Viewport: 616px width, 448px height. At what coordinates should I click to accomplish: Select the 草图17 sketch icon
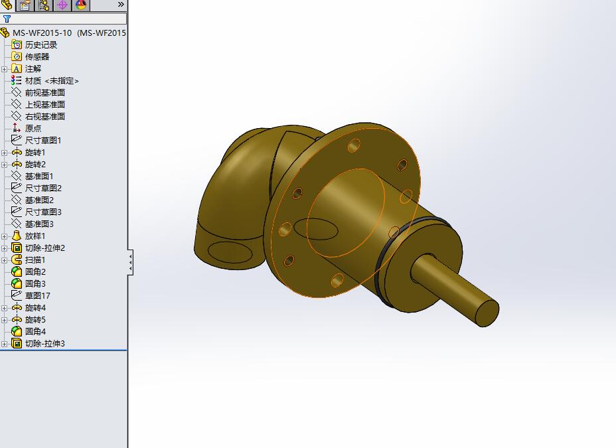pyautogui.click(x=17, y=295)
